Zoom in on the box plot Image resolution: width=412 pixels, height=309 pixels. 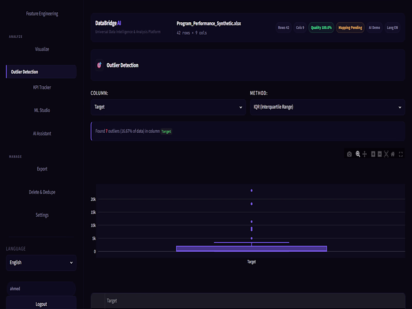point(373,154)
